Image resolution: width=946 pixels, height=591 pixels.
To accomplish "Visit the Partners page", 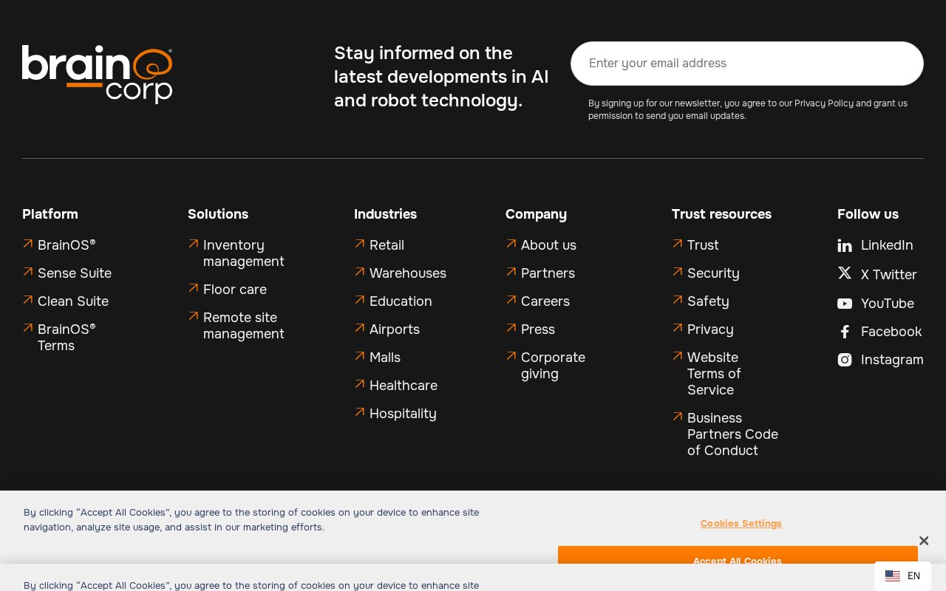I will pos(548,273).
